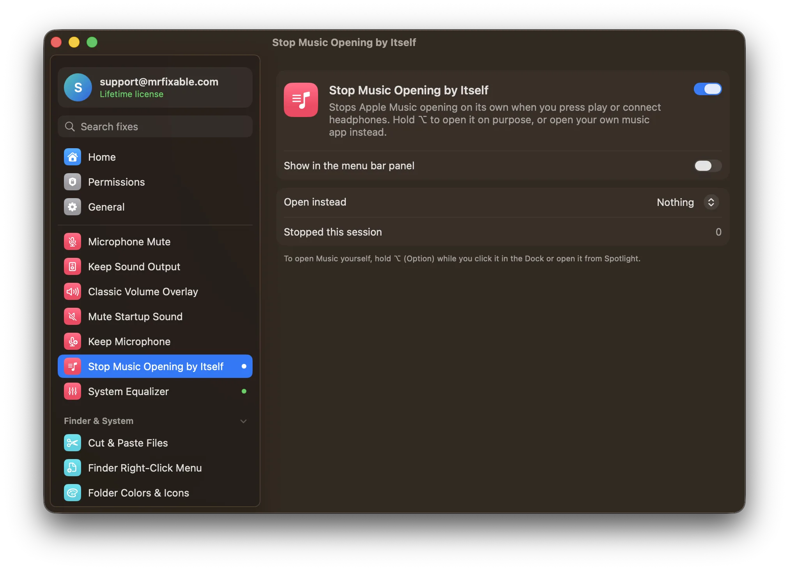Click the Lifetime license label
This screenshot has height=571, width=789.
pyautogui.click(x=131, y=94)
